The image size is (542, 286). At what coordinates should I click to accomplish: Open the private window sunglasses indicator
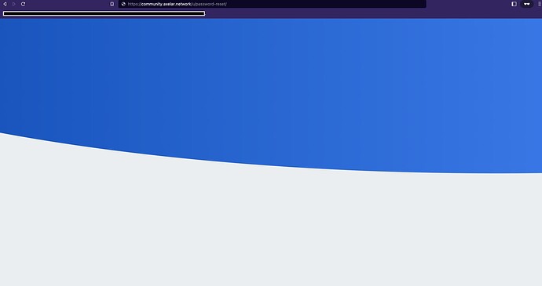point(527,4)
